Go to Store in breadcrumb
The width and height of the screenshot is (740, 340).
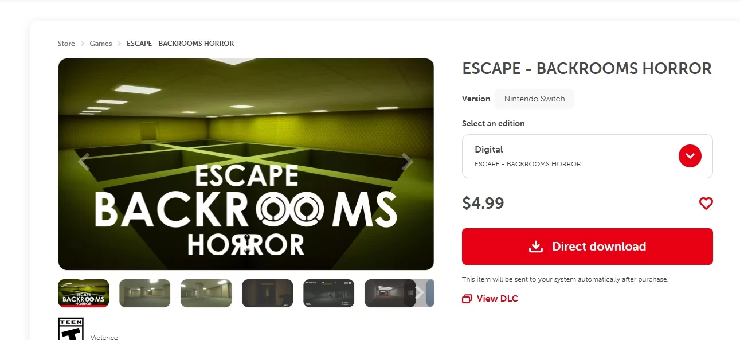click(x=66, y=44)
